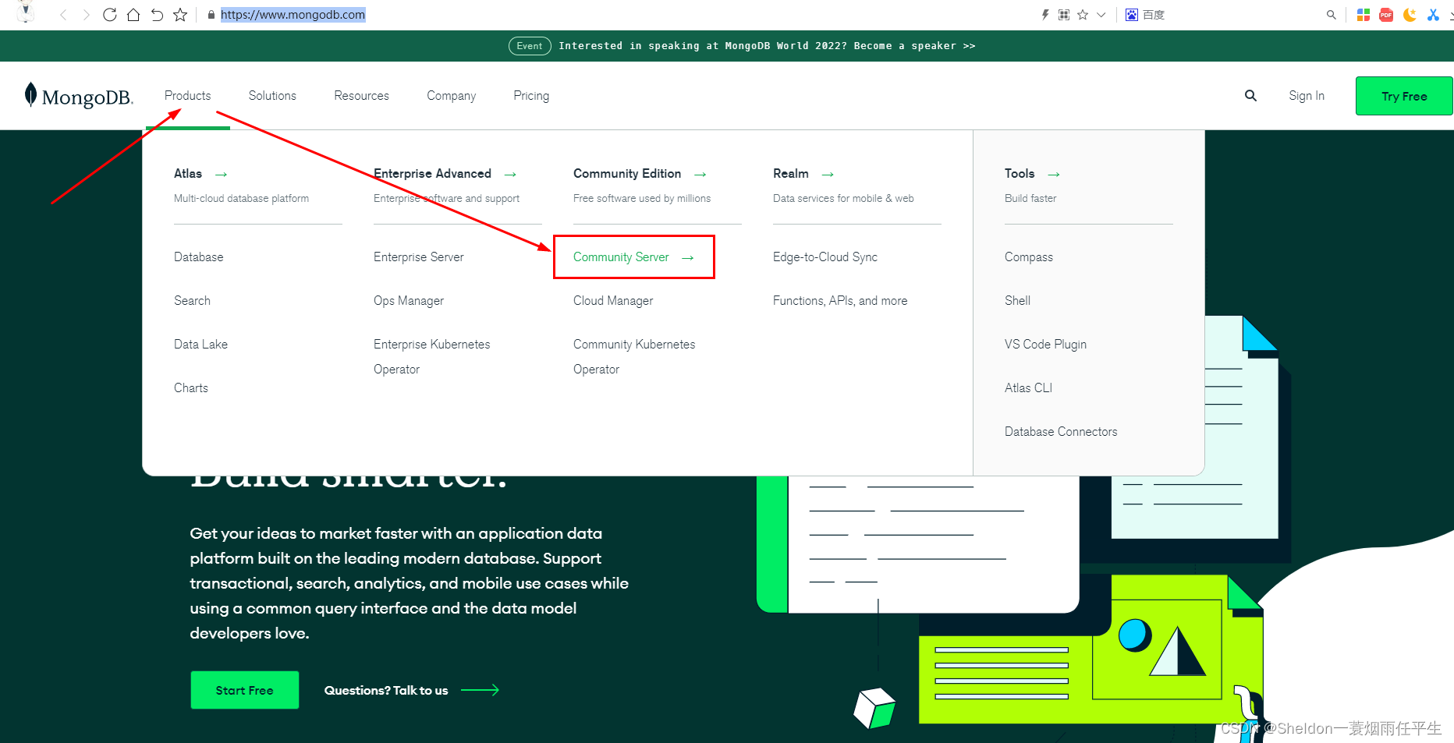The height and width of the screenshot is (743, 1454).
Task: Click the arrow next to Enterprise Advanced
Action: (x=510, y=175)
